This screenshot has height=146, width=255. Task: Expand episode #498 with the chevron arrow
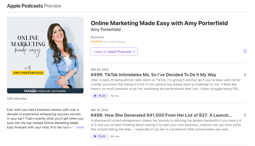(245, 115)
